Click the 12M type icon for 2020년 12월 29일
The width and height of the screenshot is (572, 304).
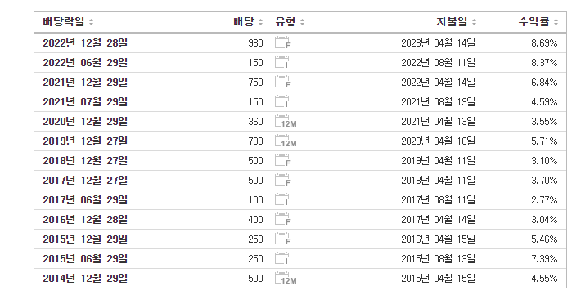click(x=286, y=122)
